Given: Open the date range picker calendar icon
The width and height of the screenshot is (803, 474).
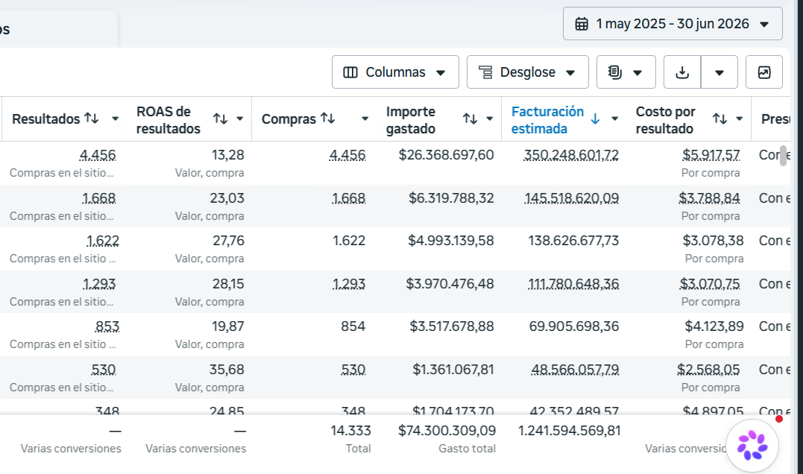Looking at the screenshot, I should point(582,24).
